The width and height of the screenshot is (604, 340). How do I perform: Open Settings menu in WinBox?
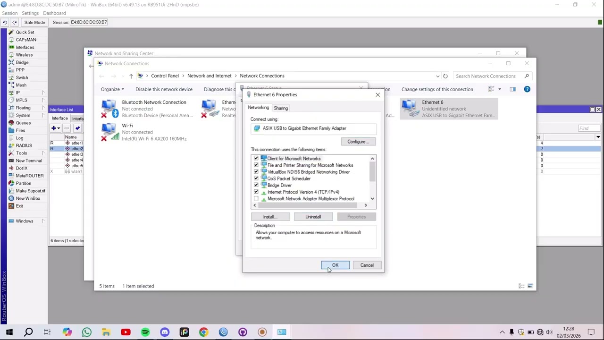click(30, 13)
